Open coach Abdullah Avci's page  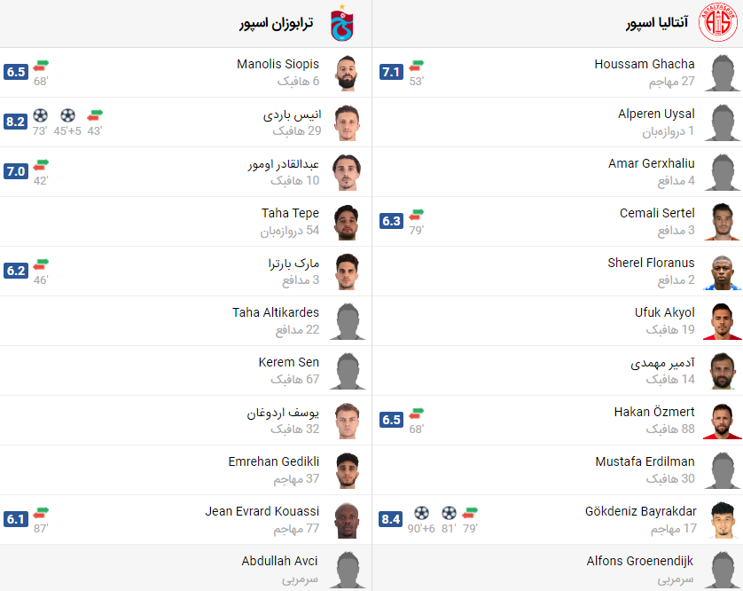coord(280,561)
